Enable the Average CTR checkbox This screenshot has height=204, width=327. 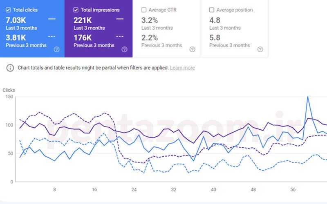pos(144,10)
